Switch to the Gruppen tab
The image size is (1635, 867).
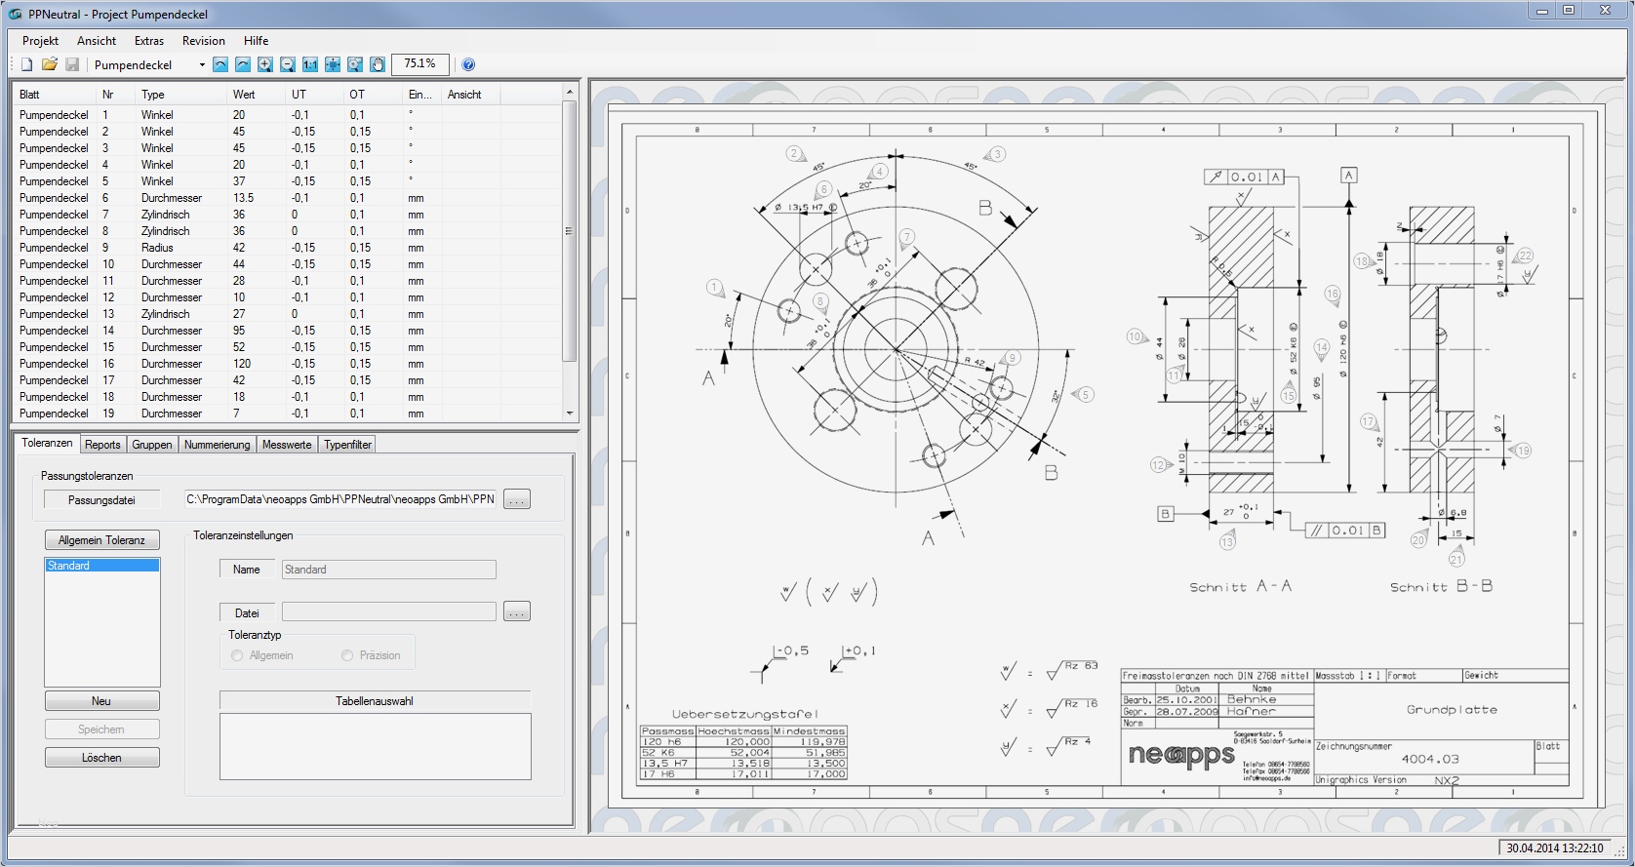(x=152, y=445)
